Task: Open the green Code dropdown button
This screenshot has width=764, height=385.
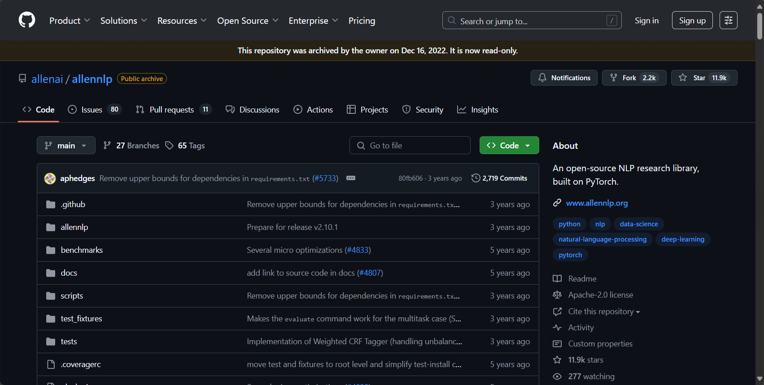Action: pyautogui.click(x=509, y=145)
